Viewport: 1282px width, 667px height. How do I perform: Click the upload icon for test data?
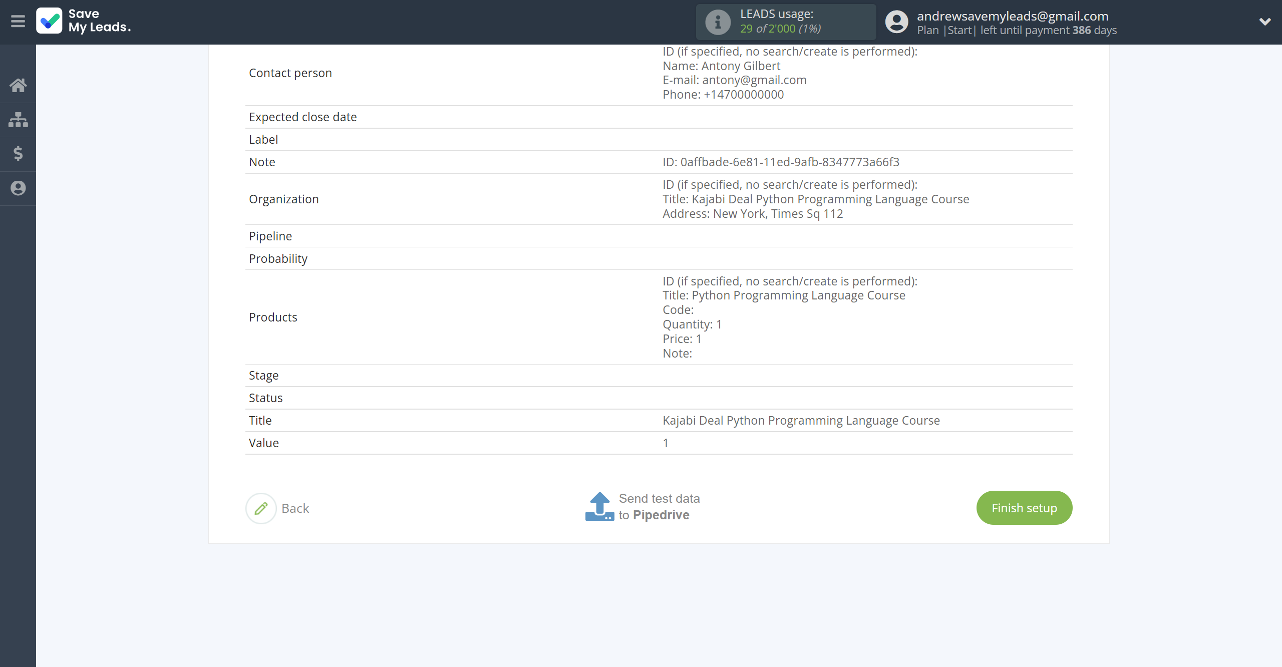coord(599,507)
